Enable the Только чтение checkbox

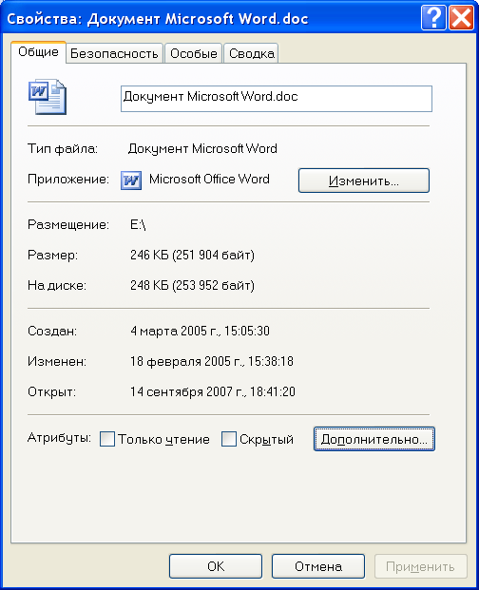coord(107,439)
